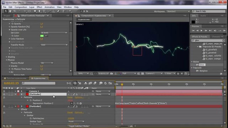Image resolution: width=228 pixels, height=128 pixels.
Task: Open the Set Color dropdown
Action: coord(54,33)
